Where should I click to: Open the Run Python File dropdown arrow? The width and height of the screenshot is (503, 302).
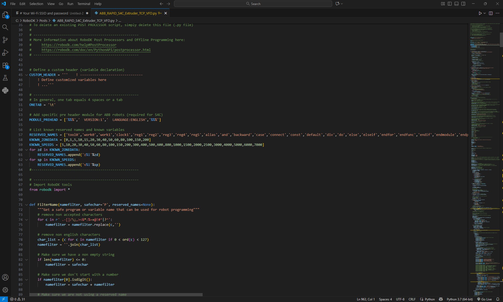[485, 13]
